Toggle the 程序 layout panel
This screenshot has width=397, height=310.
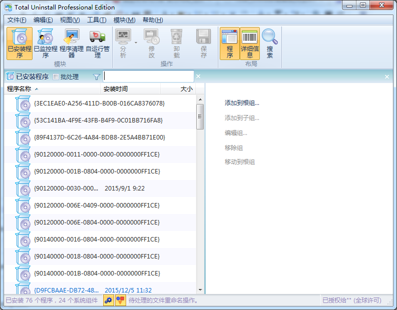pos(230,43)
